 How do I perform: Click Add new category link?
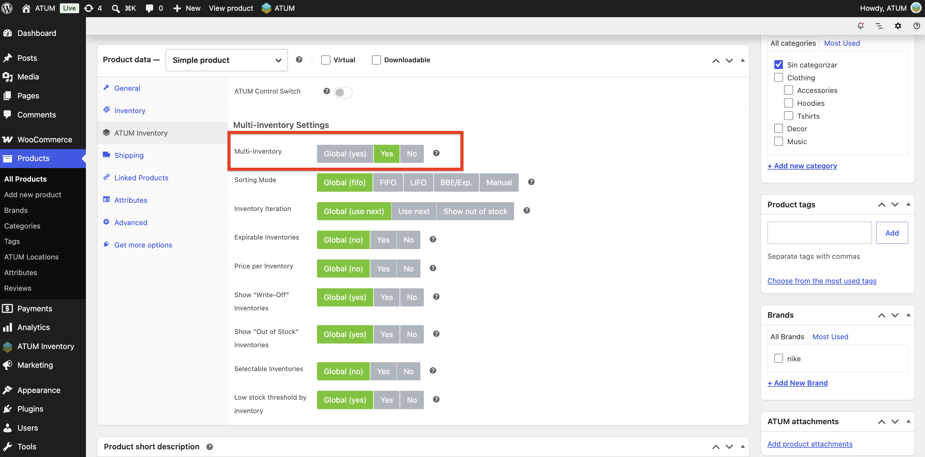tap(802, 166)
